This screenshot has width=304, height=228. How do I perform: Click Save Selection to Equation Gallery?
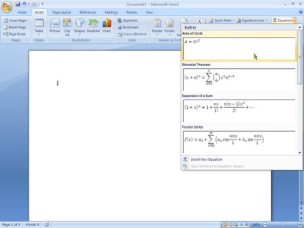tap(218, 167)
